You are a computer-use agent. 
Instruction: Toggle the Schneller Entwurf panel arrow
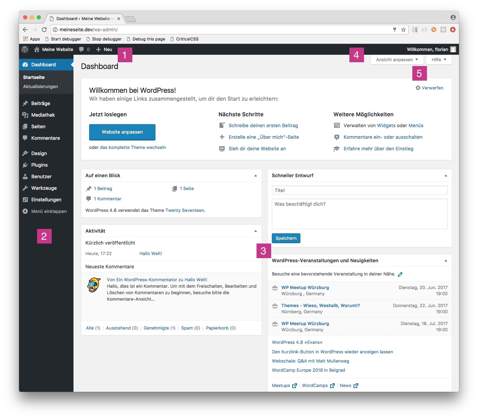point(446,175)
